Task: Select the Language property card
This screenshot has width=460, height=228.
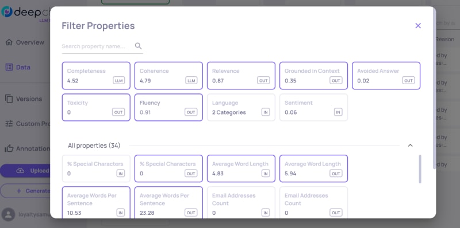Action: (x=241, y=107)
